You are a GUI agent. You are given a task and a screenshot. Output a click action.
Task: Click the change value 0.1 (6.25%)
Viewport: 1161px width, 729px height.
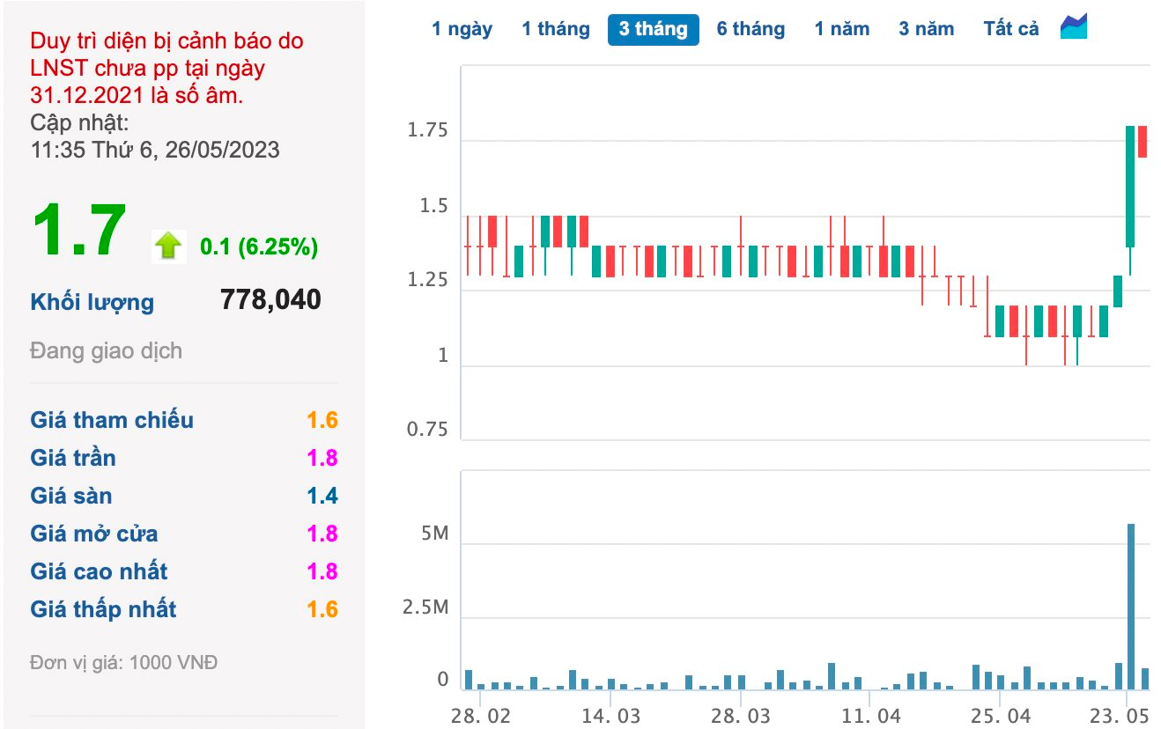click(259, 247)
